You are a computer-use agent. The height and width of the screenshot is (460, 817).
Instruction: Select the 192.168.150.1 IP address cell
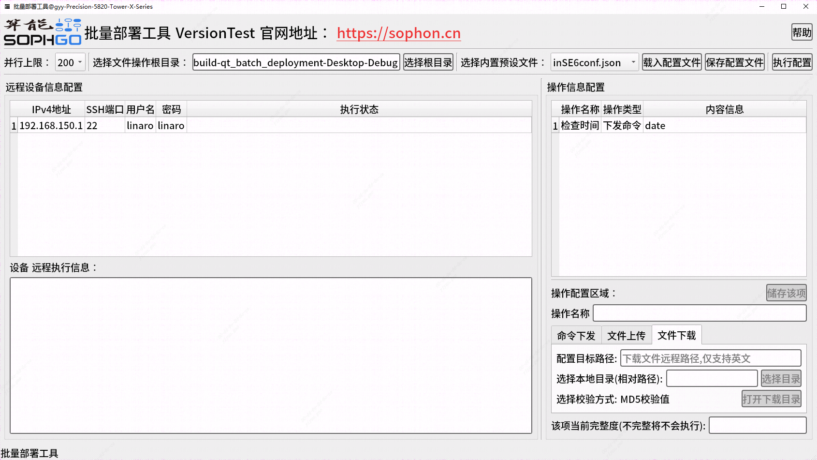(x=51, y=126)
